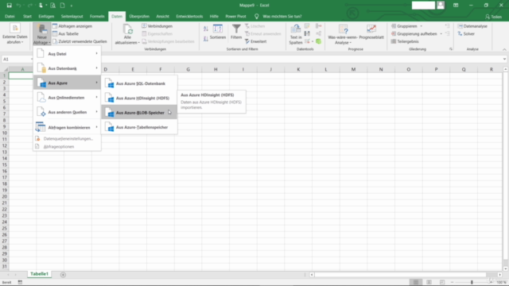Screen dimensions: 509x286
Task: Click the sort ascending A-Z icon
Action: click(x=206, y=29)
